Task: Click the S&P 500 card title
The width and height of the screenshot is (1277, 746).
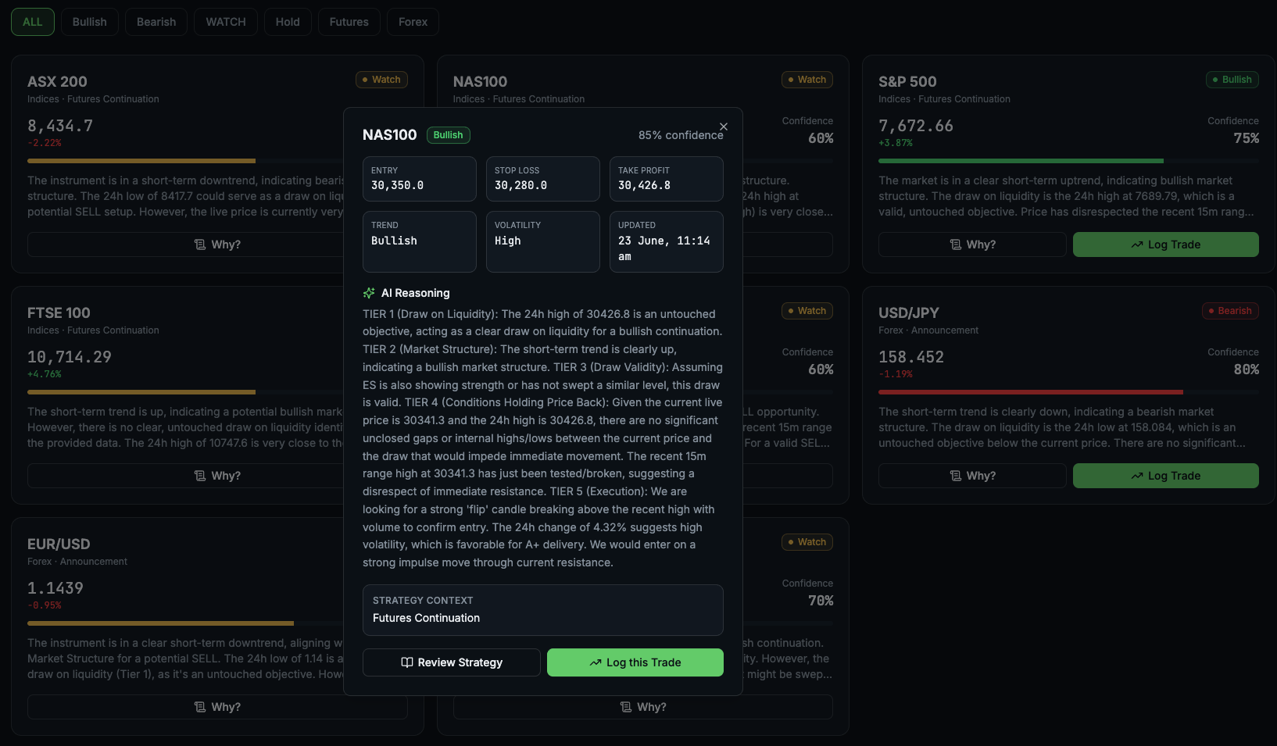Action: click(x=907, y=81)
